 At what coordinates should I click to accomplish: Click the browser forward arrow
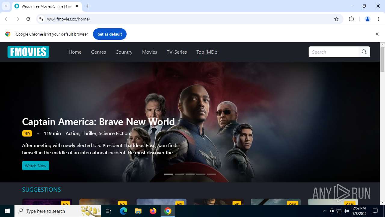pyautogui.click(x=17, y=19)
